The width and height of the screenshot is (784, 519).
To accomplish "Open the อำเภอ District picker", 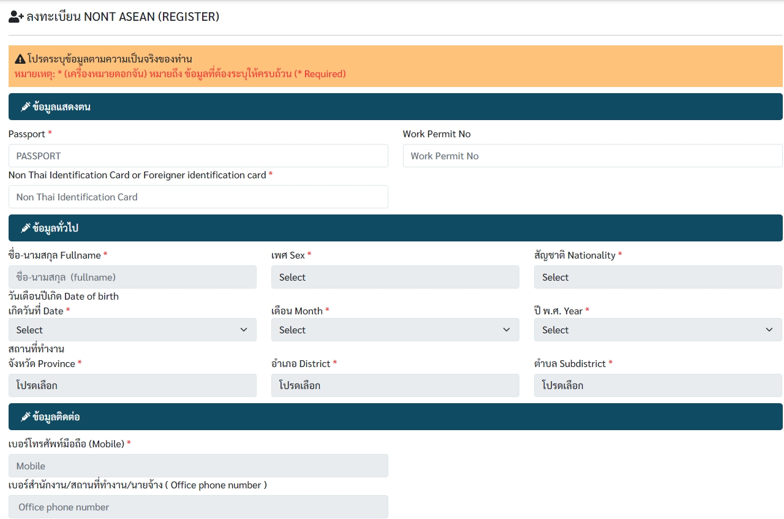I will tap(395, 385).
